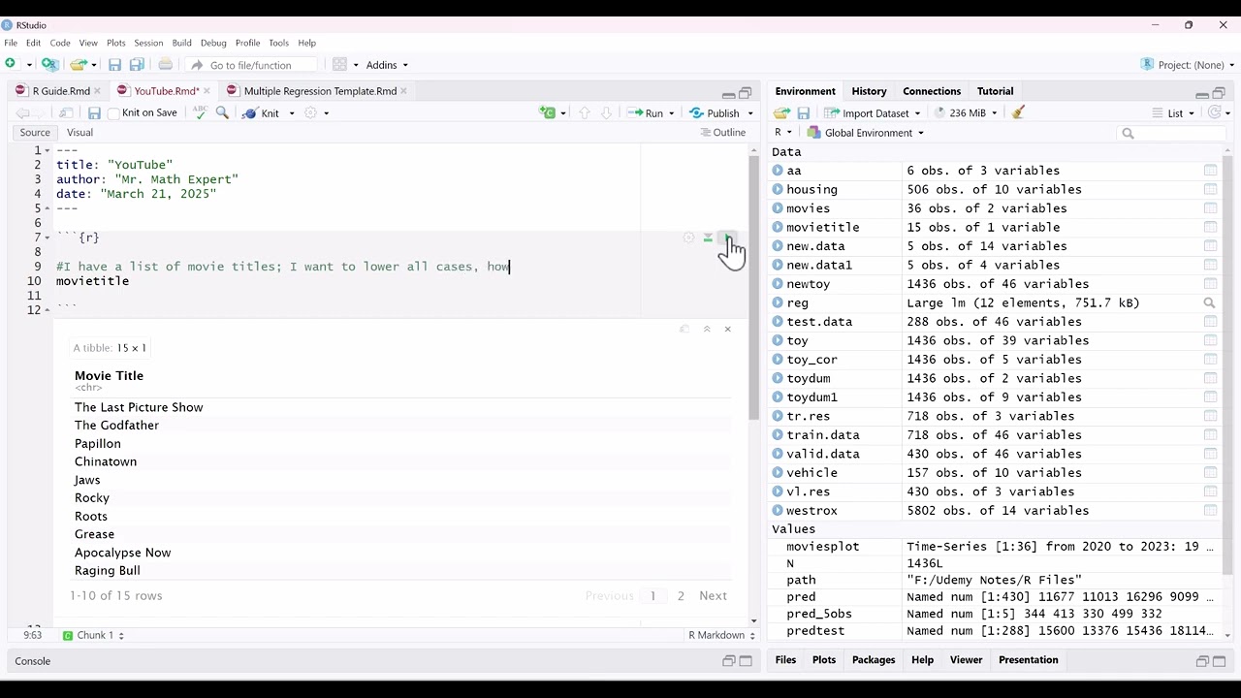This screenshot has width=1241, height=698.
Task: Click the Print document icon
Action: pos(166,65)
